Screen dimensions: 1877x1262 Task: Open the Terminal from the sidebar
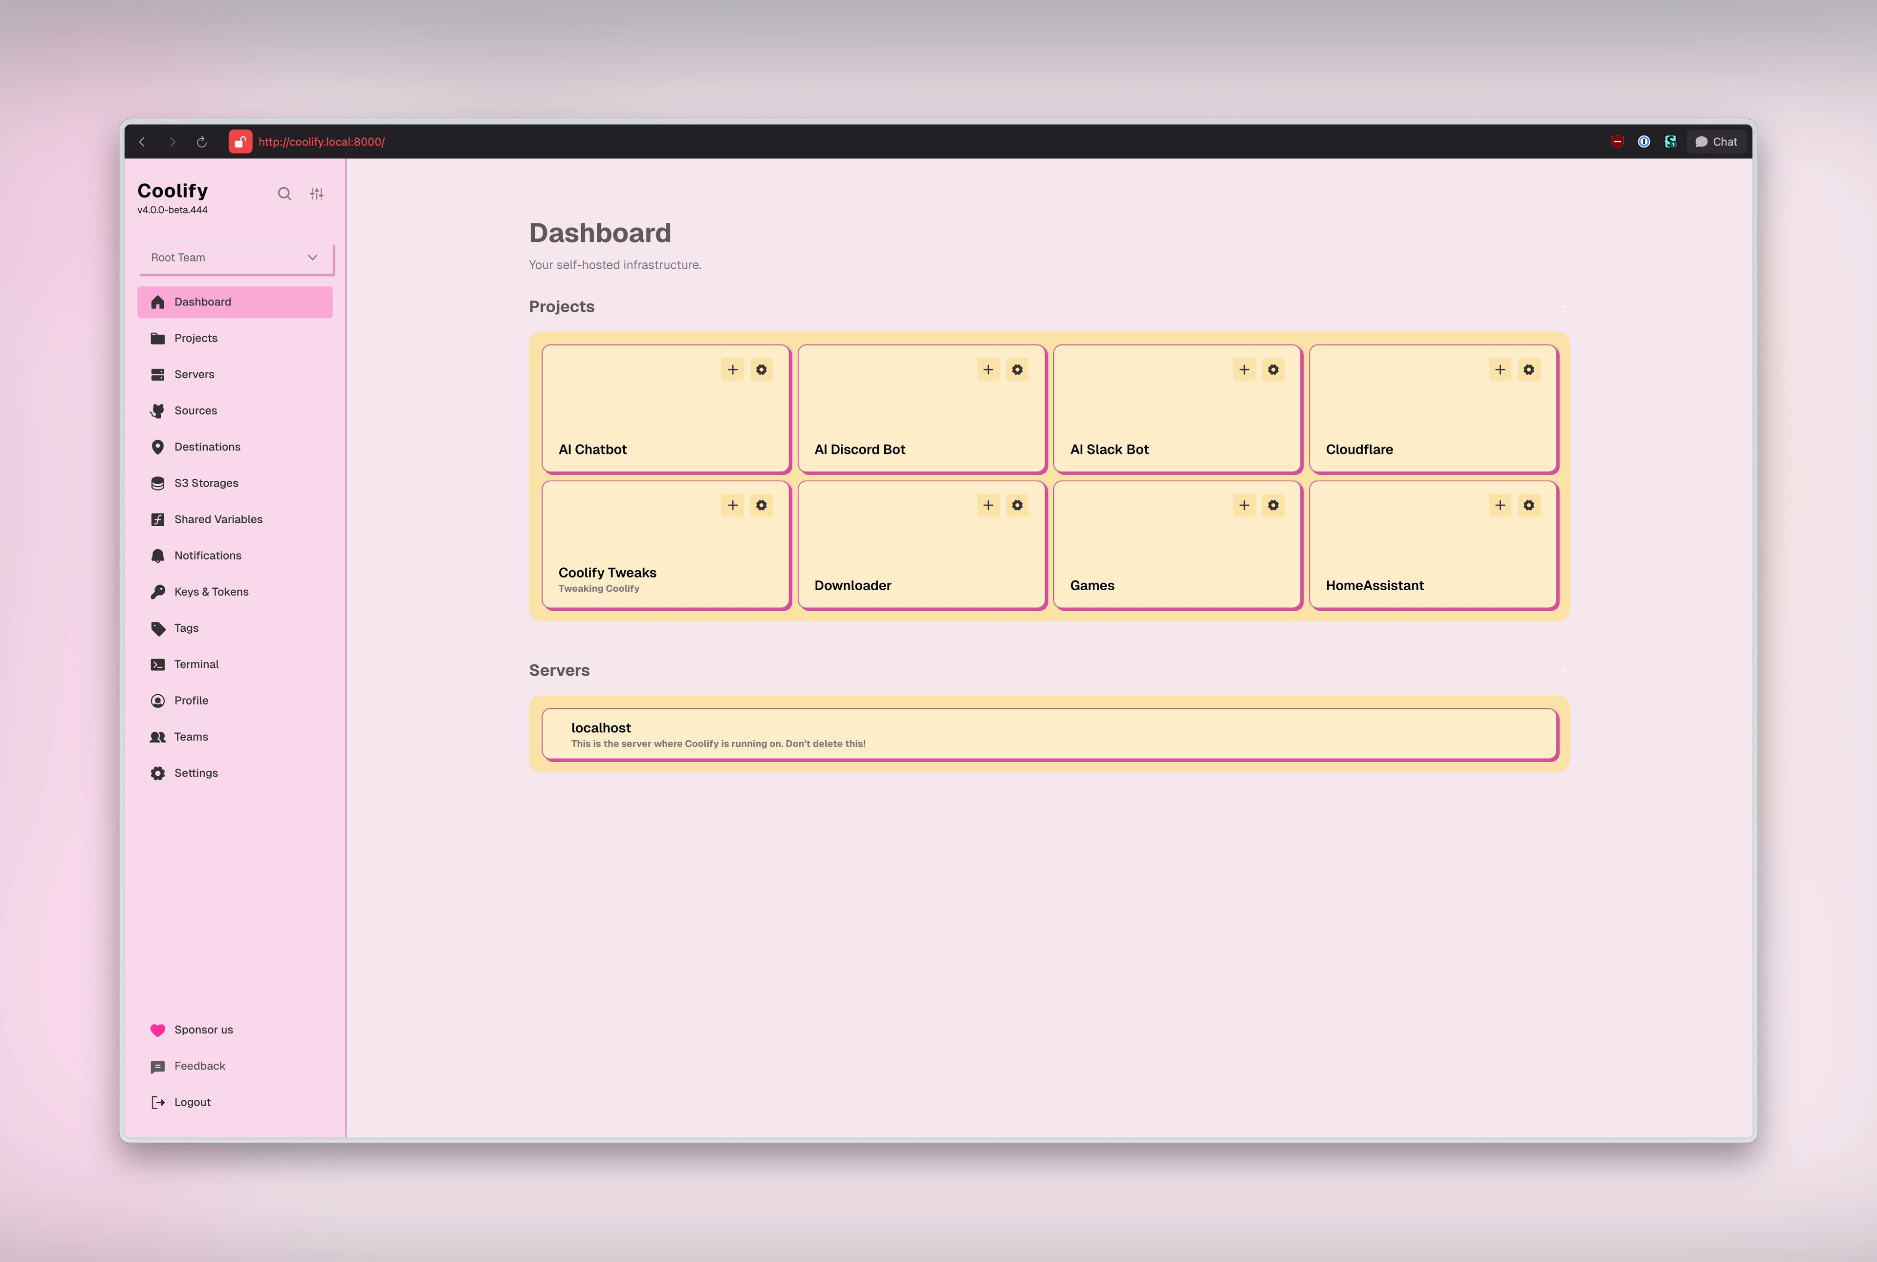[196, 664]
